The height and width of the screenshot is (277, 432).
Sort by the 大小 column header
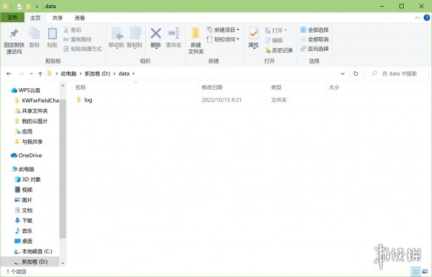click(334, 87)
